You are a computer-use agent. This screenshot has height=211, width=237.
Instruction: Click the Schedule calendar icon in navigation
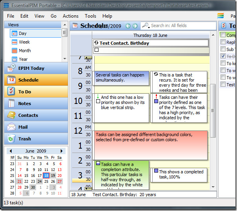[x=11, y=80]
